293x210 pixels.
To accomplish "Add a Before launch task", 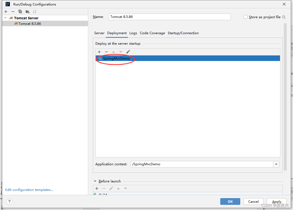I will [97, 188].
